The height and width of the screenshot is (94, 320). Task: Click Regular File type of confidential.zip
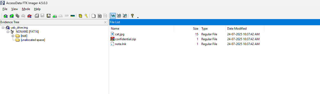tap(209, 39)
